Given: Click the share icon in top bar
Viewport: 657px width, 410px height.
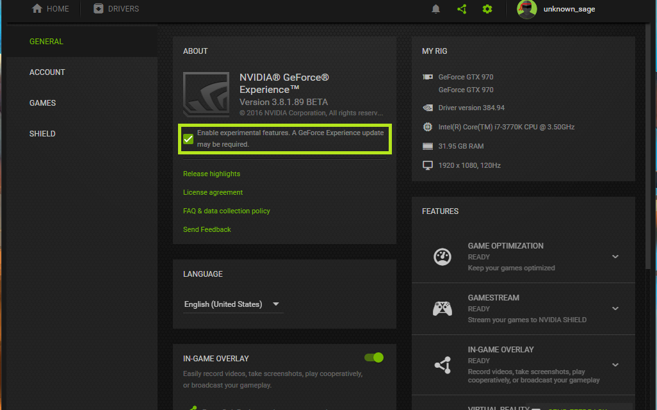Looking at the screenshot, I should click(462, 9).
